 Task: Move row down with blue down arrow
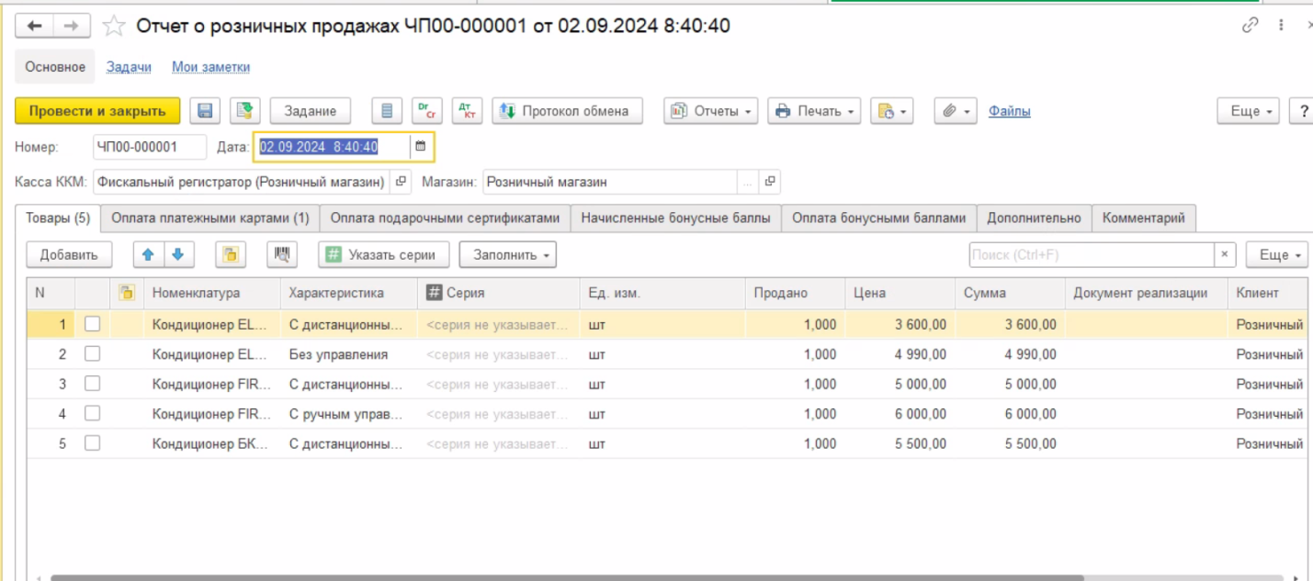pos(178,254)
